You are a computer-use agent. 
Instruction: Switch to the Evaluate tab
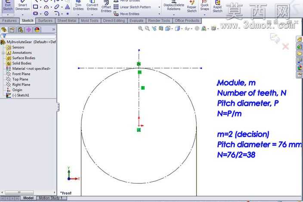(x=136, y=21)
